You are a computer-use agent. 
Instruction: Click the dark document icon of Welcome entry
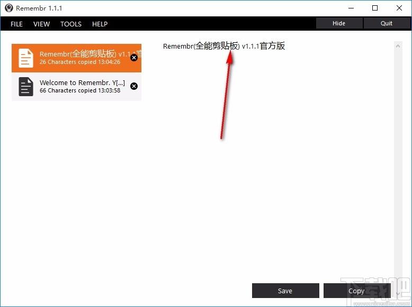pyautogui.click(x=26, y=87)
